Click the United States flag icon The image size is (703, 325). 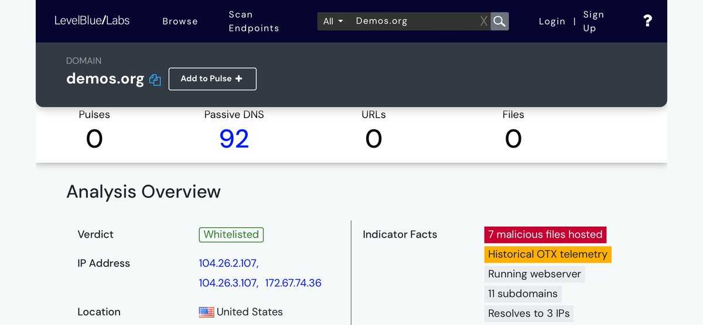click(206, 312)
